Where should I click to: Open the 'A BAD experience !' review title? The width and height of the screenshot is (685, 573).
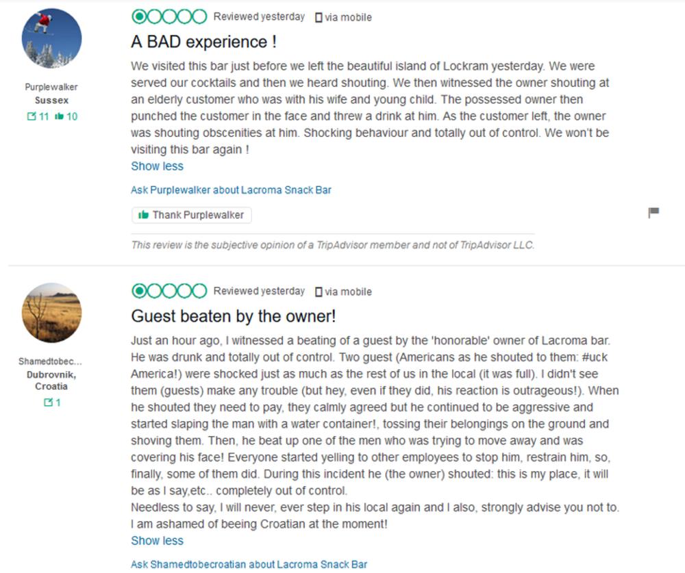click(203, 42)
